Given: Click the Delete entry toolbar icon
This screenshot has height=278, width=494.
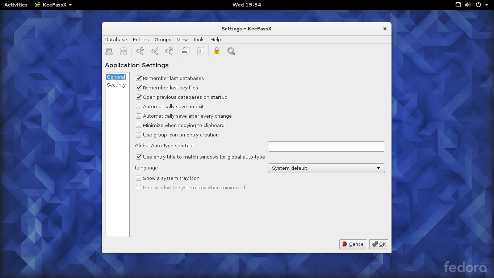Looking at the screenshot, I should (x=169, y=51).
